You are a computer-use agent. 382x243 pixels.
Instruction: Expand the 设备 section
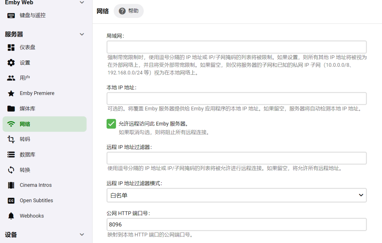[x=82, y=235]
